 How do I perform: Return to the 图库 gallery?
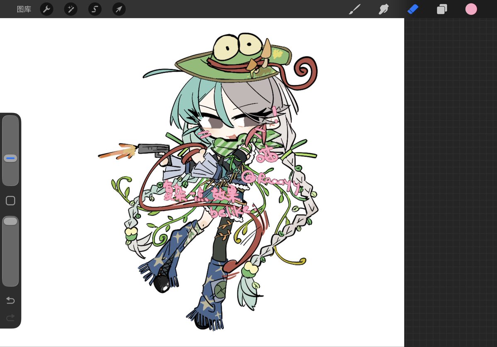click(24, 9)
